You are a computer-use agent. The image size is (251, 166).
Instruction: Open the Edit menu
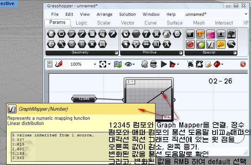[x=69, y=14]
